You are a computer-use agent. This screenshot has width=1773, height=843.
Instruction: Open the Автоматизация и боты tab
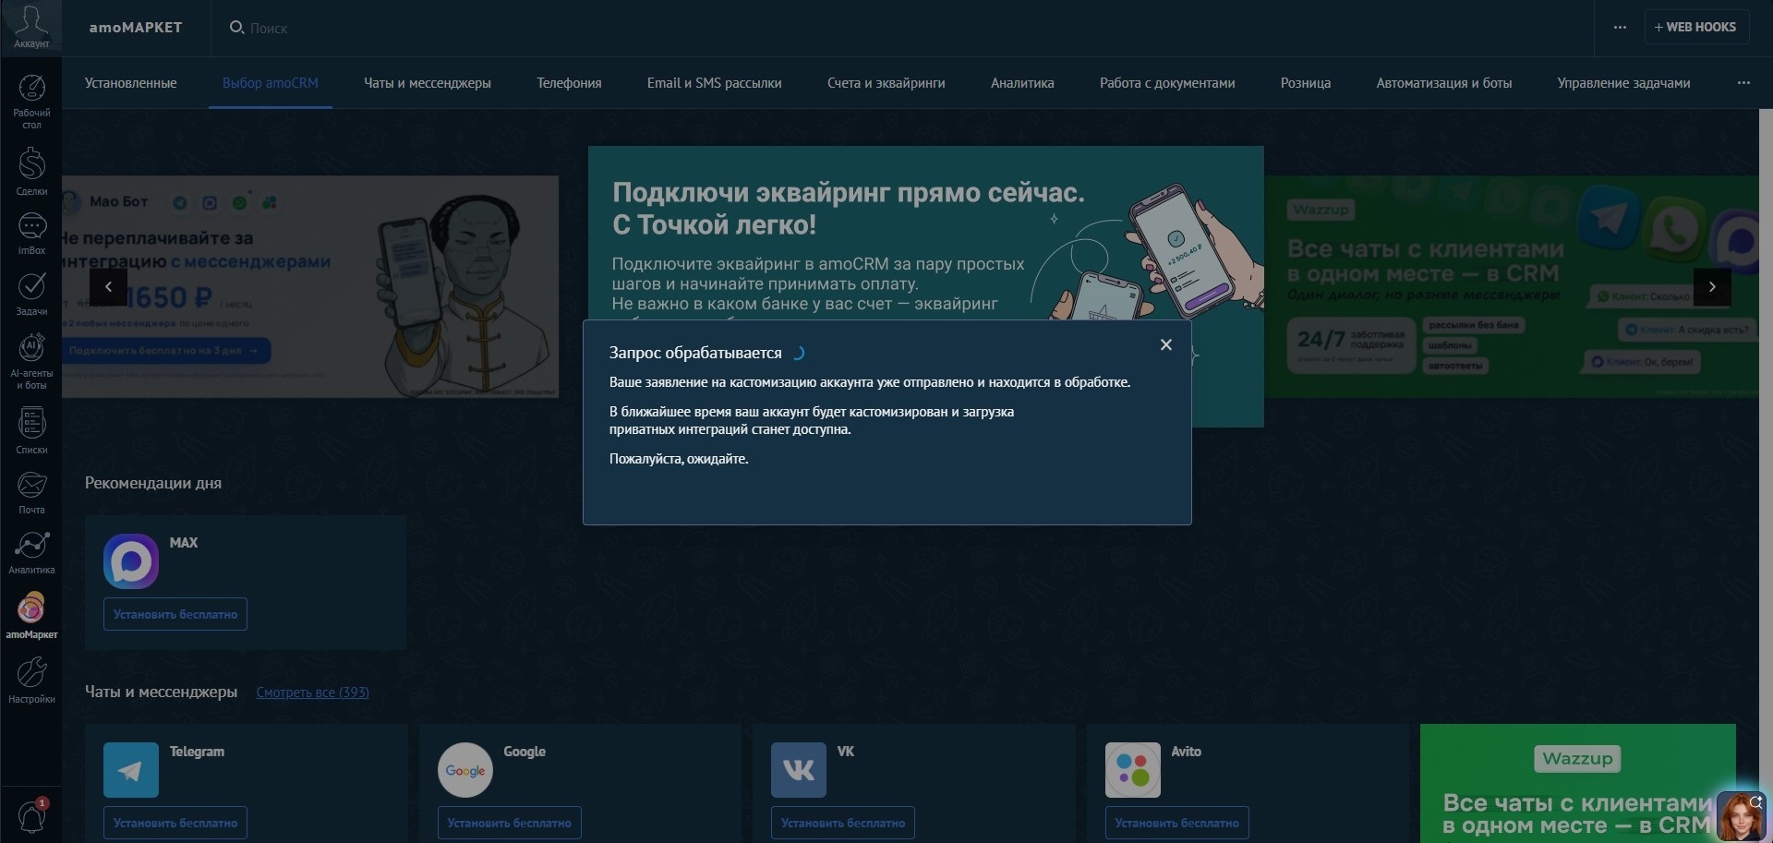pyautogui.click(x=1444, y=83)
